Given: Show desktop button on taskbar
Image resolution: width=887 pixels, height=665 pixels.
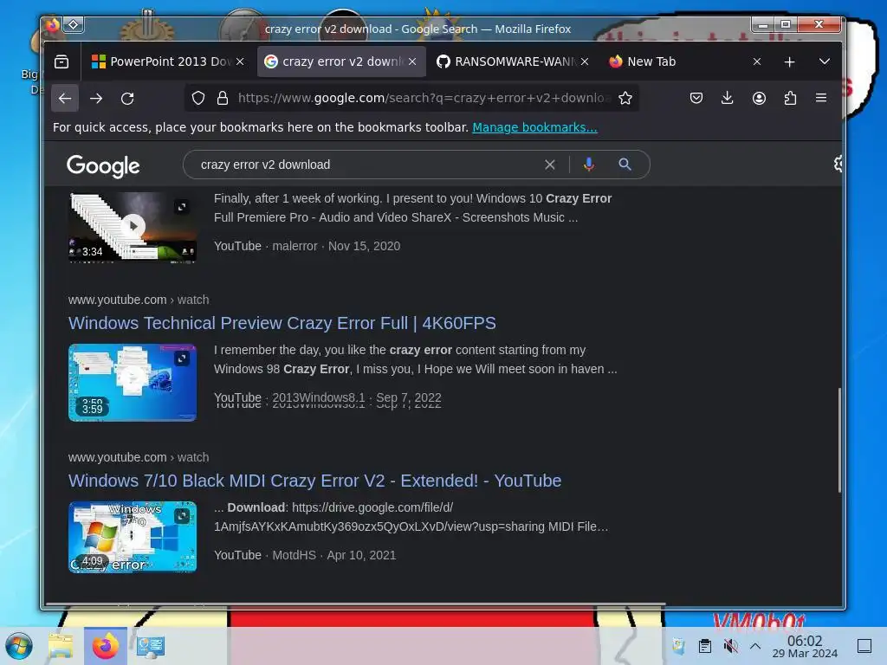Looking at the screenshot, I should [x=864, y=646].
